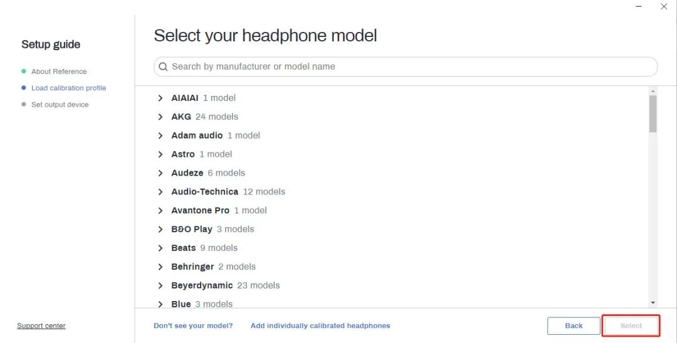Open the Support center link

[x=41, y=326]
